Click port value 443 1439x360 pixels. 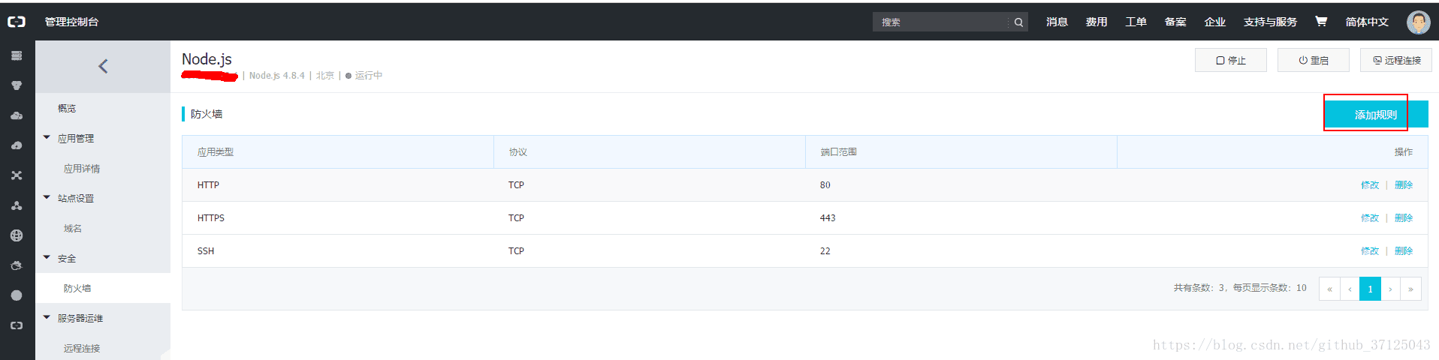click(x=828, y=218)
